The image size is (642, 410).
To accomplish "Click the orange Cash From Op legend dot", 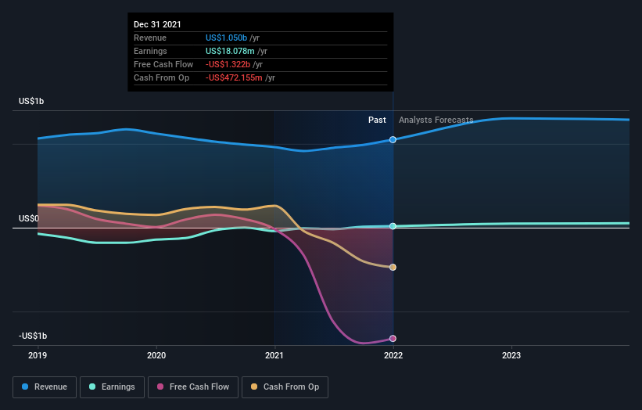I will click(x=254, y=387).
